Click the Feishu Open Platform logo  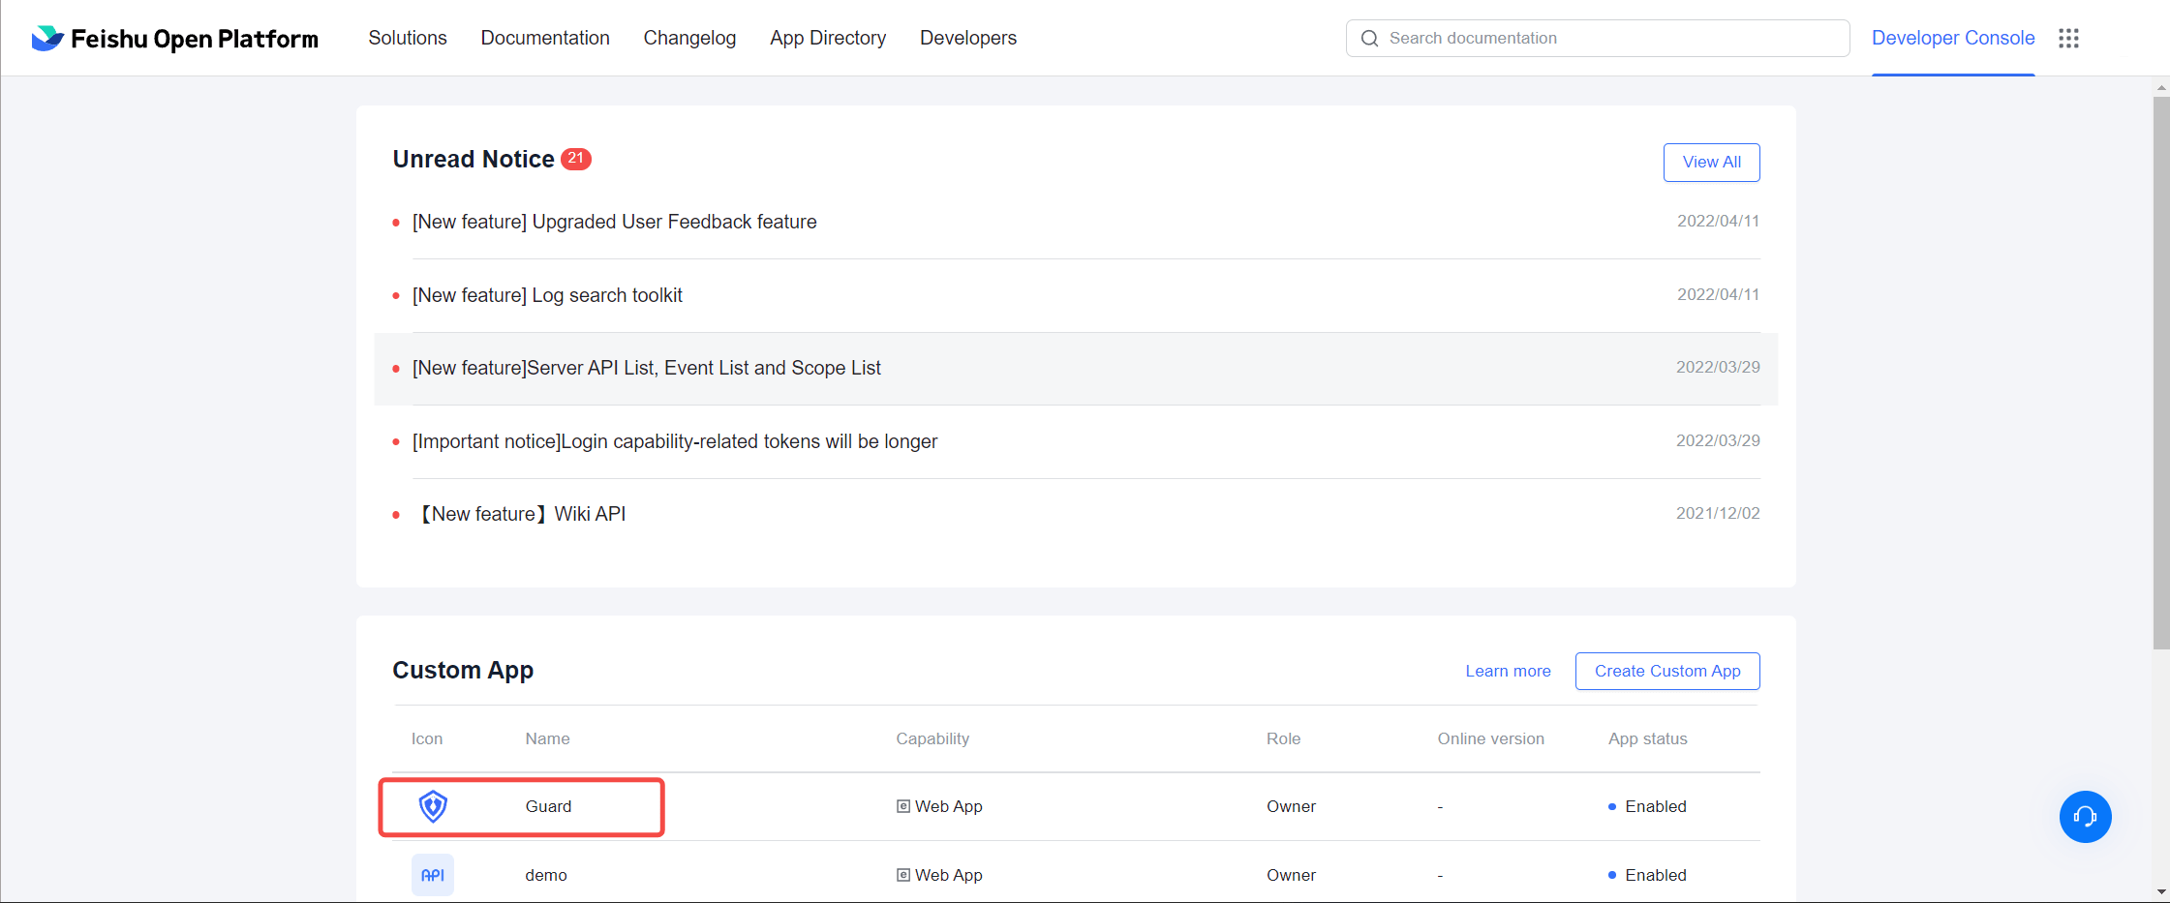(x=174, y=39)
